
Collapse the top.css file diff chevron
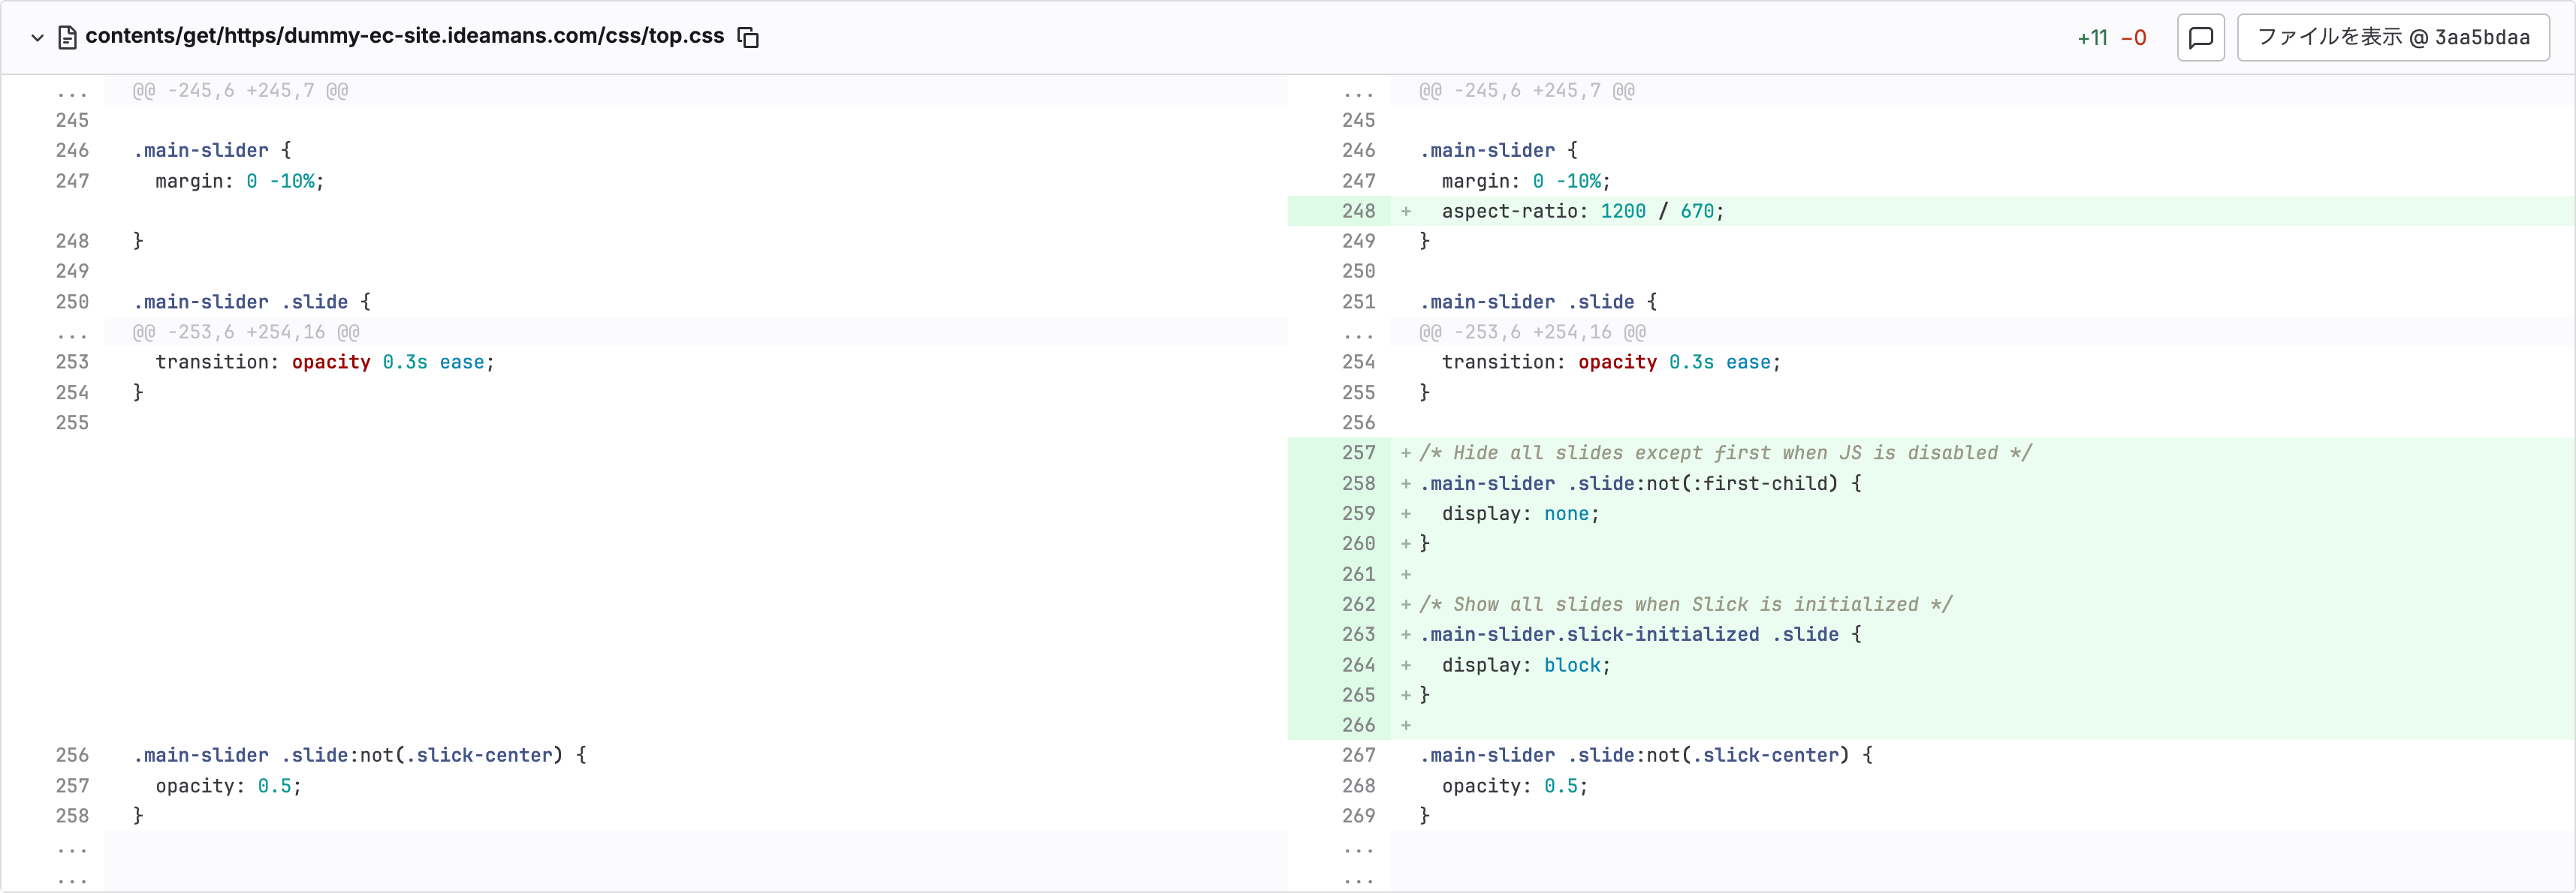coord(37,38)
